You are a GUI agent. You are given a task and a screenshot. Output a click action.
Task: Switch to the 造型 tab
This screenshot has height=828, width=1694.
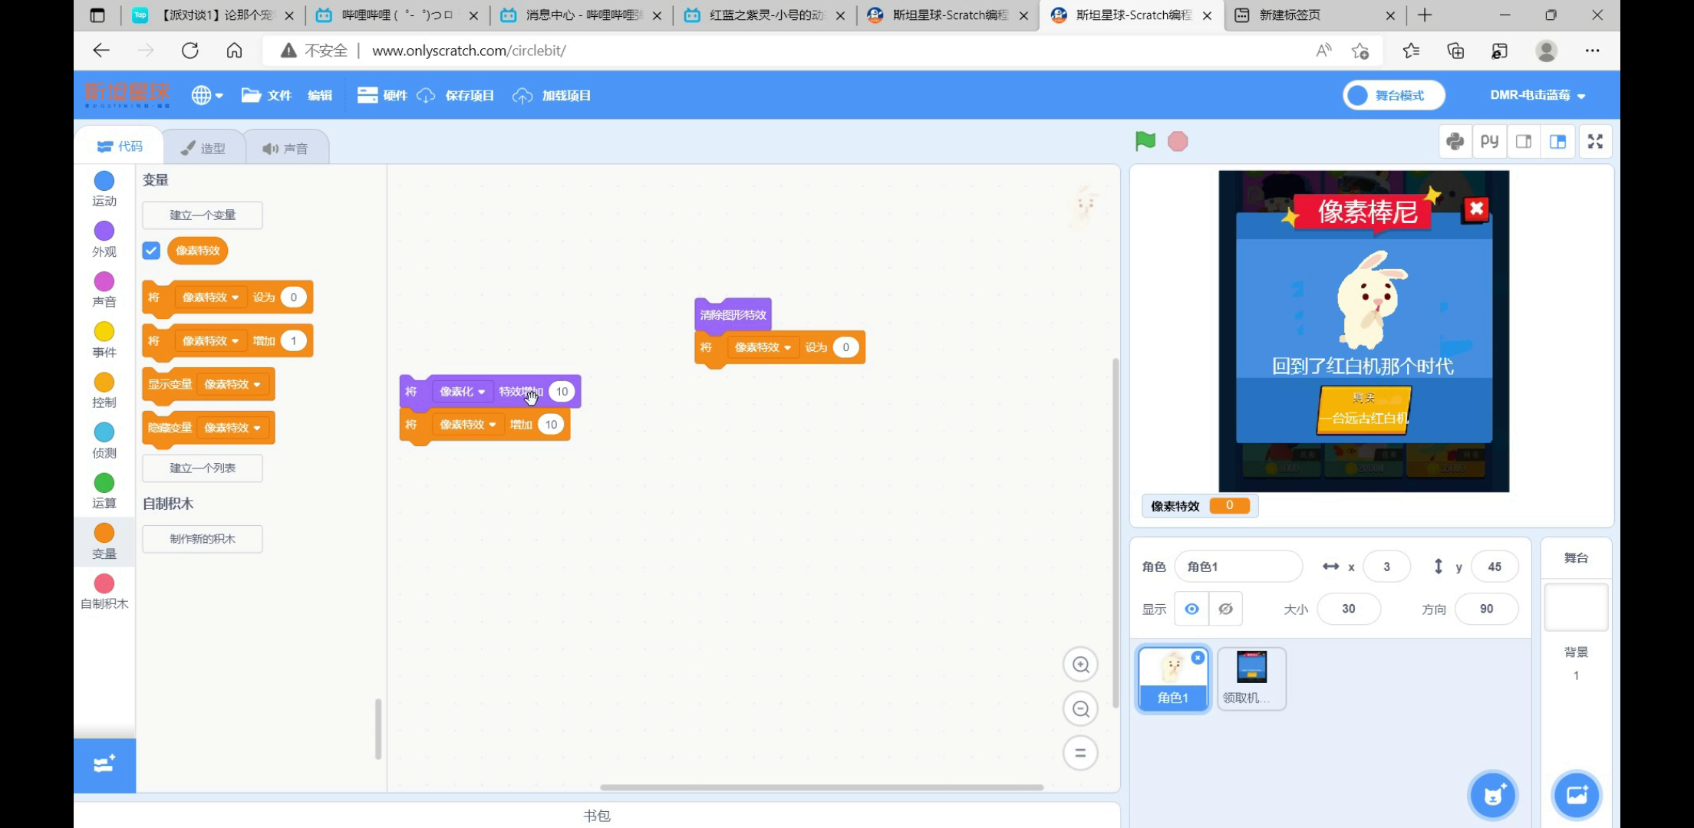pyautogui.click(x=203, y=148)
